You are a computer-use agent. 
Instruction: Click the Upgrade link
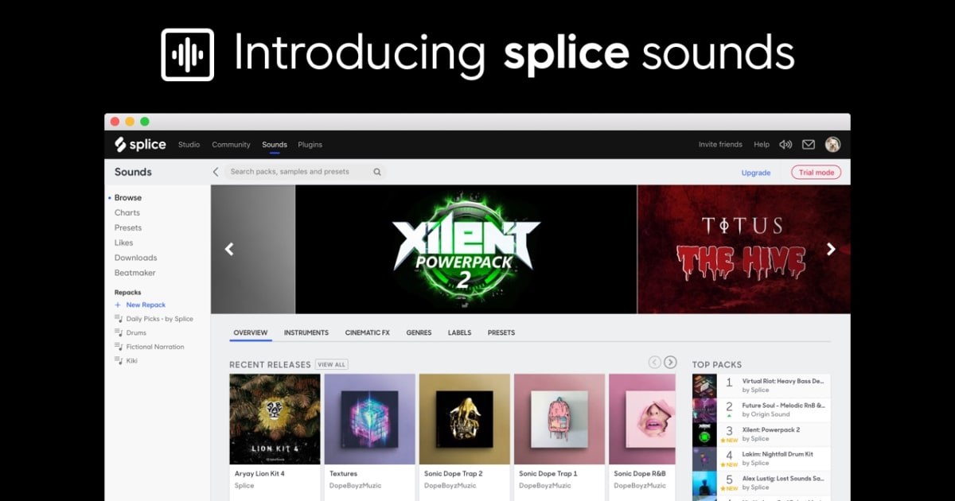[x=755, y=172]
